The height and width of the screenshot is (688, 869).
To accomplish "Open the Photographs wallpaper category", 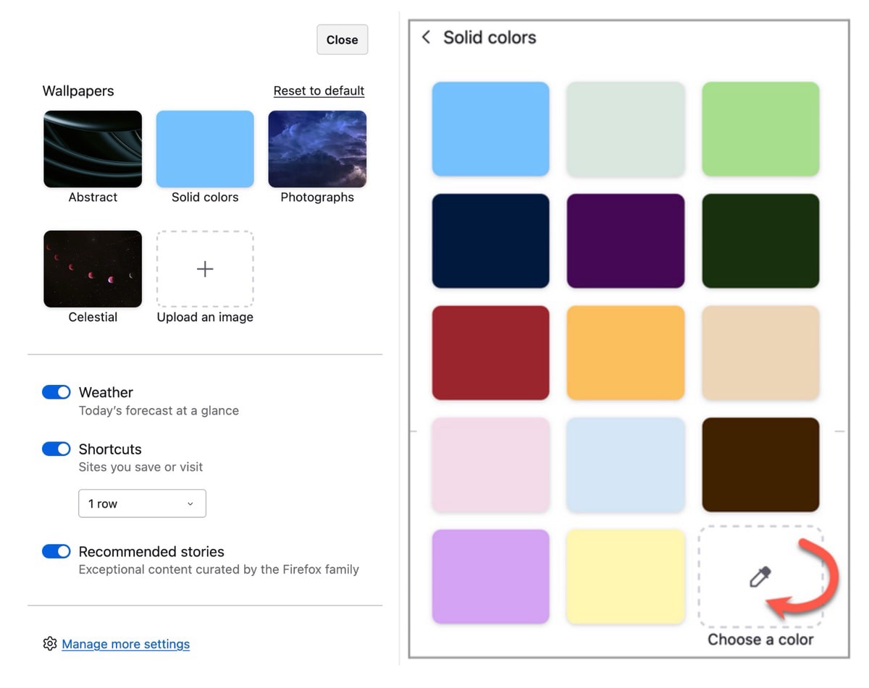I will click(x=317, y=149).
